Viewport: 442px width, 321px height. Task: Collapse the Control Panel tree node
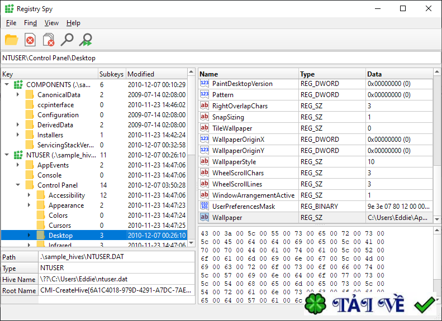pyautogui.click(x=18, y=185)
